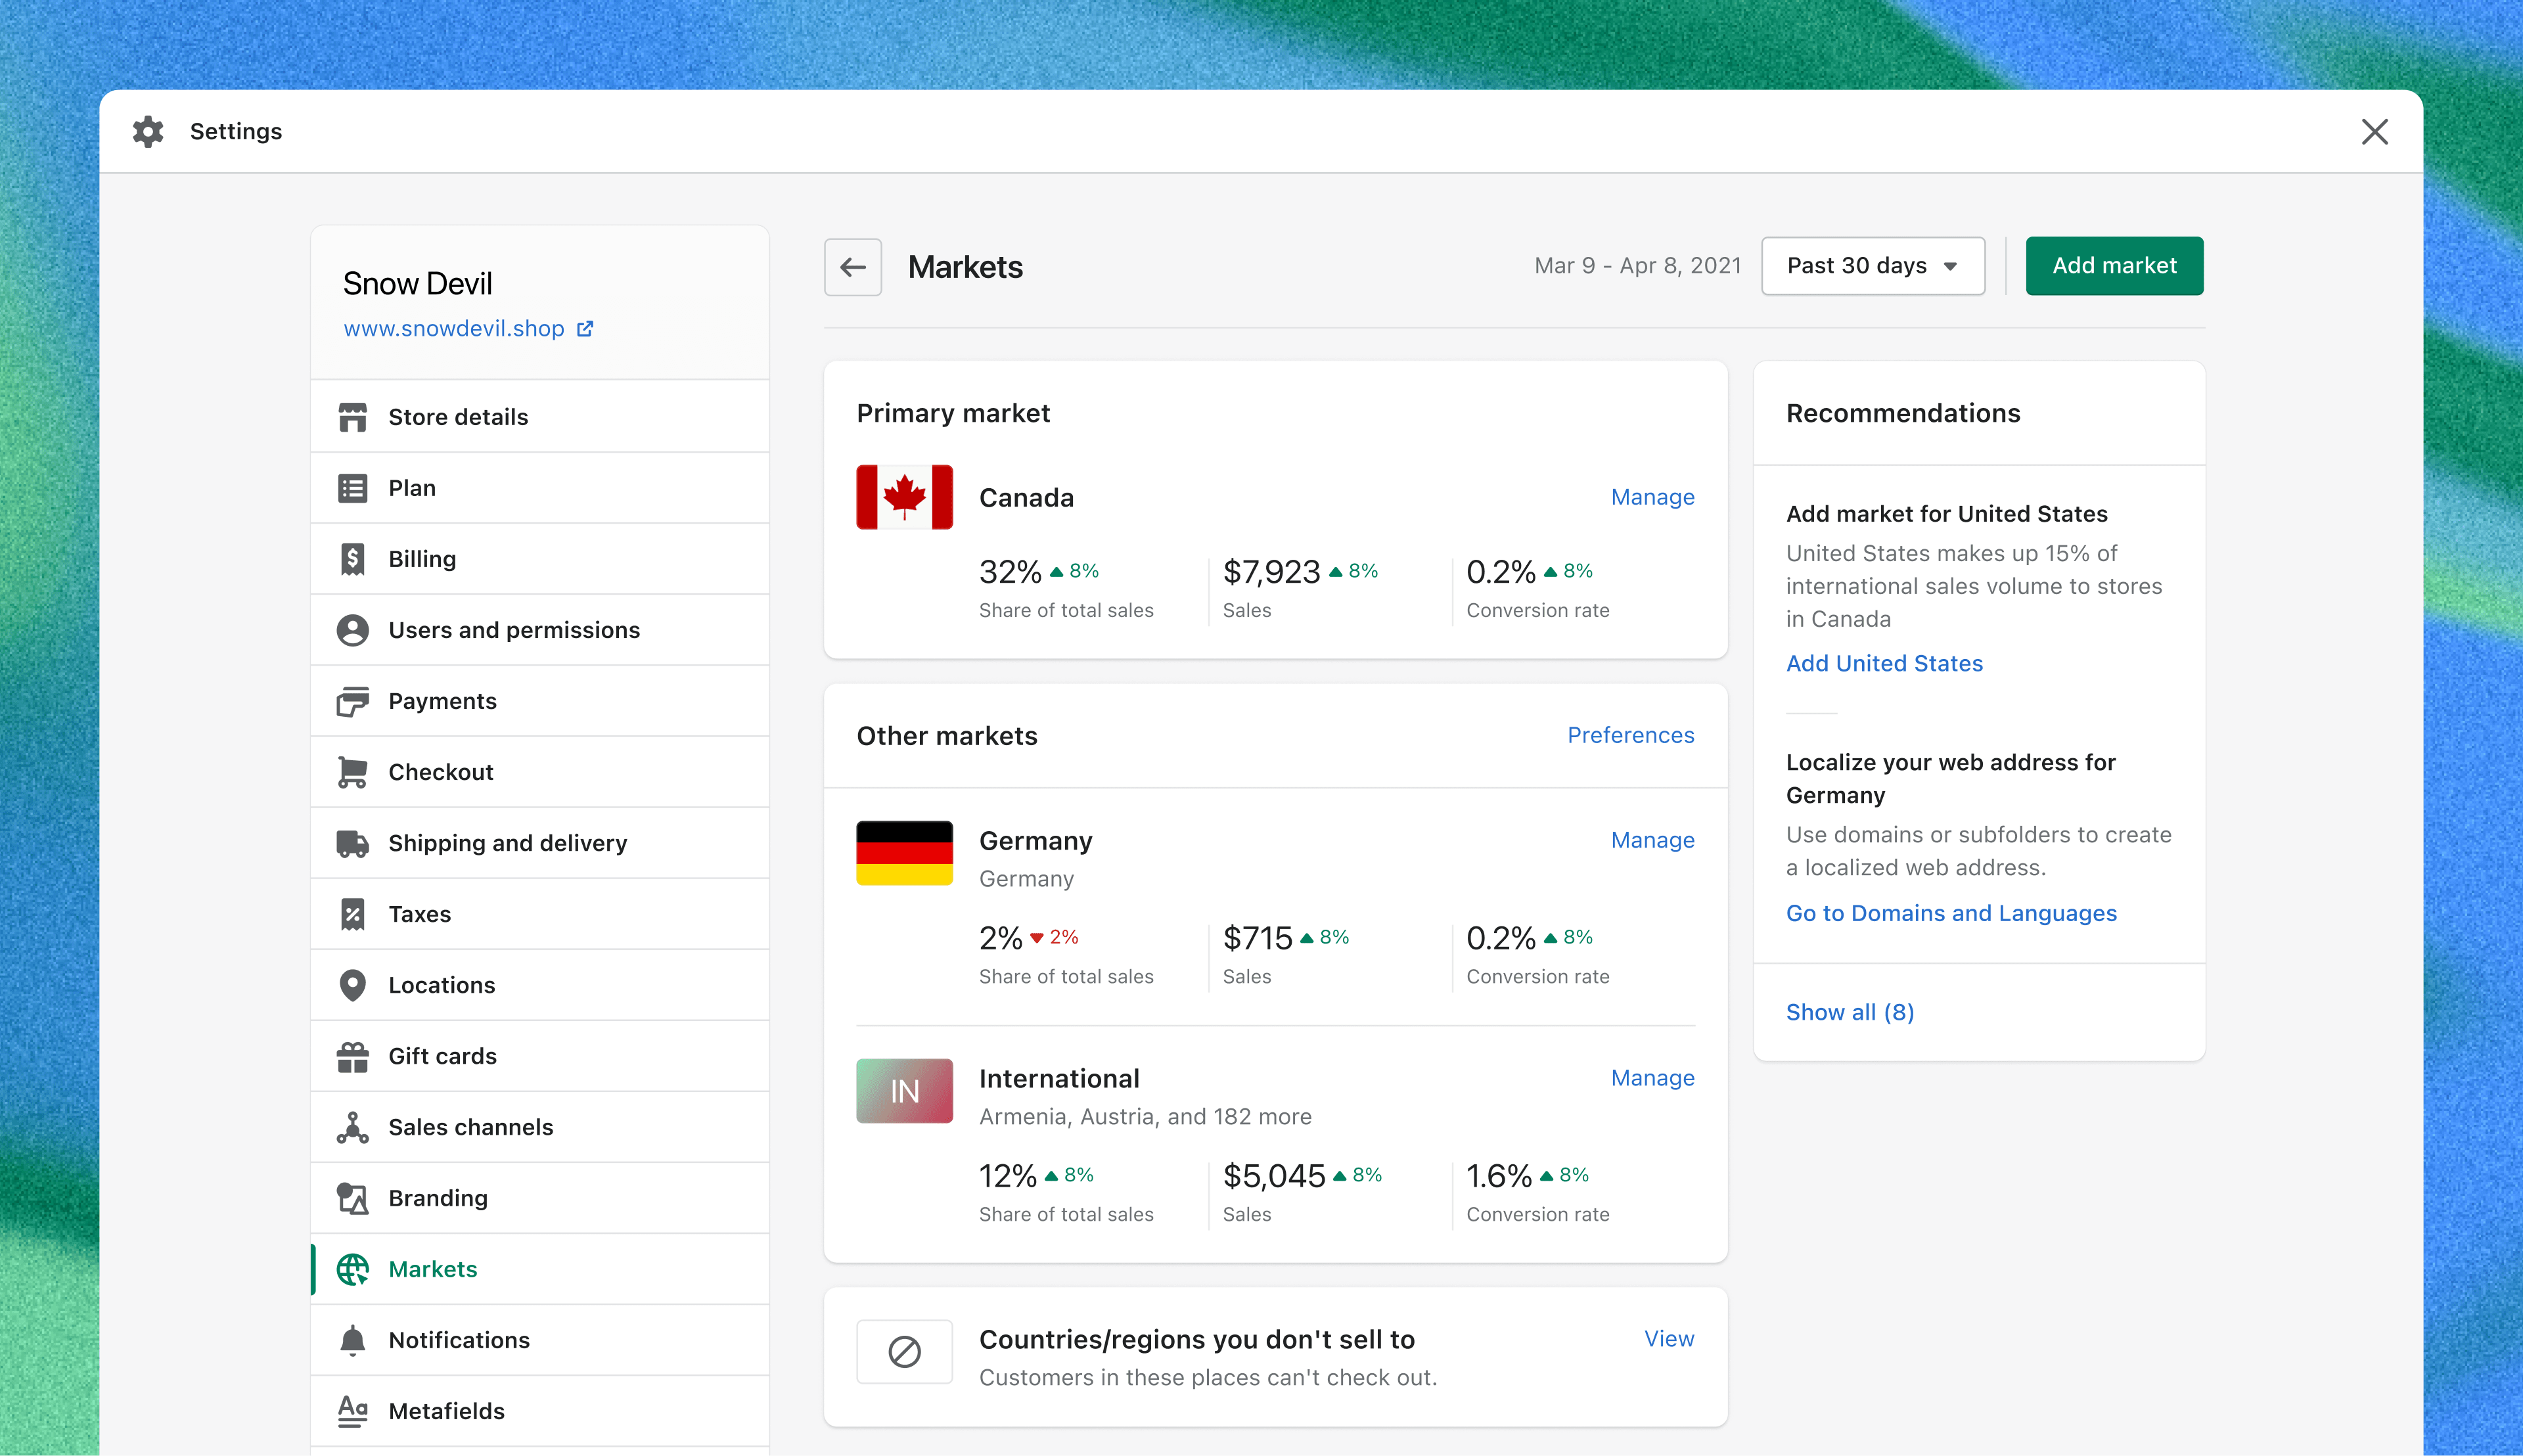2523x1456 pixels.
Task: Open Other markets Preferences
Action: (x=1630, y=735)
